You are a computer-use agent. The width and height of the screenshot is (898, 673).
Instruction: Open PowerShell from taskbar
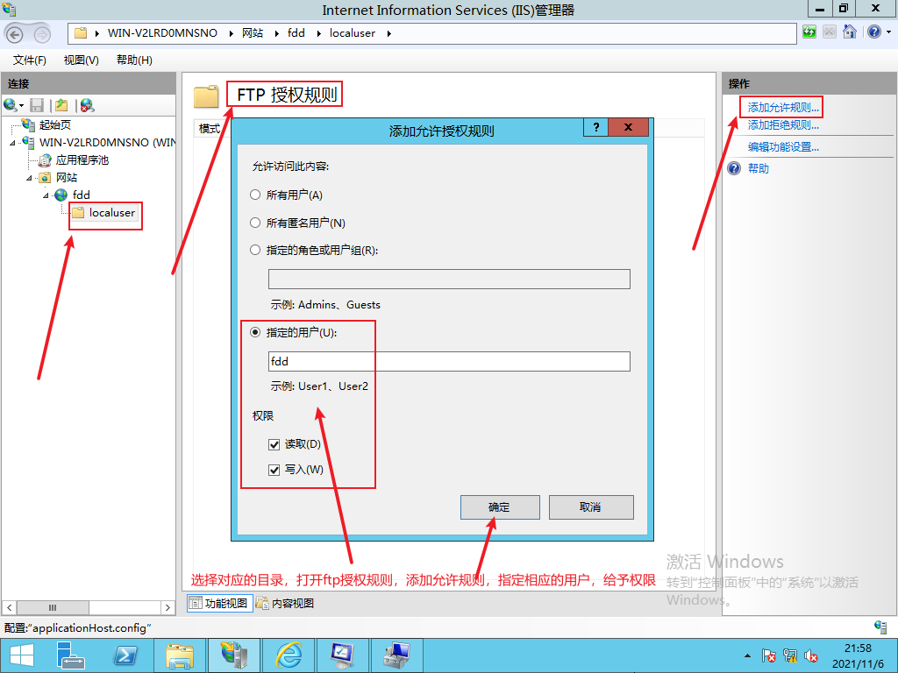coord(125,655)
